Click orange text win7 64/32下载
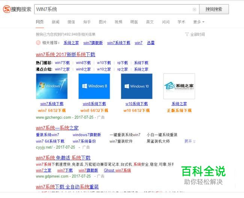 click(52, 110)
